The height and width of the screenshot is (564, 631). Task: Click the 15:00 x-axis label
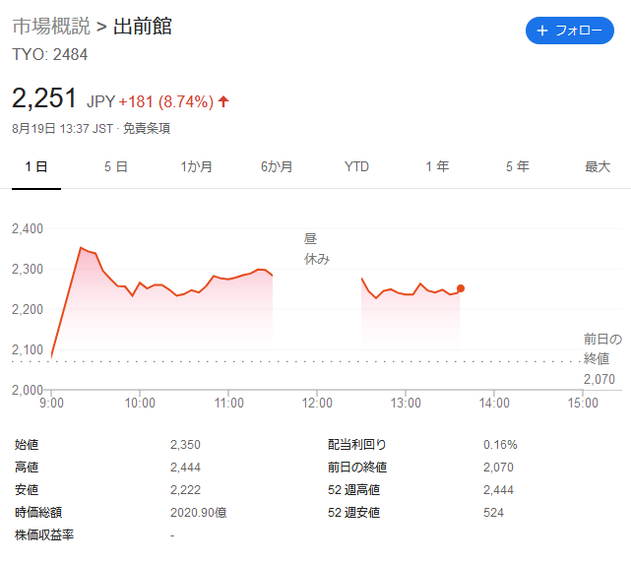[x=583, y=403]
